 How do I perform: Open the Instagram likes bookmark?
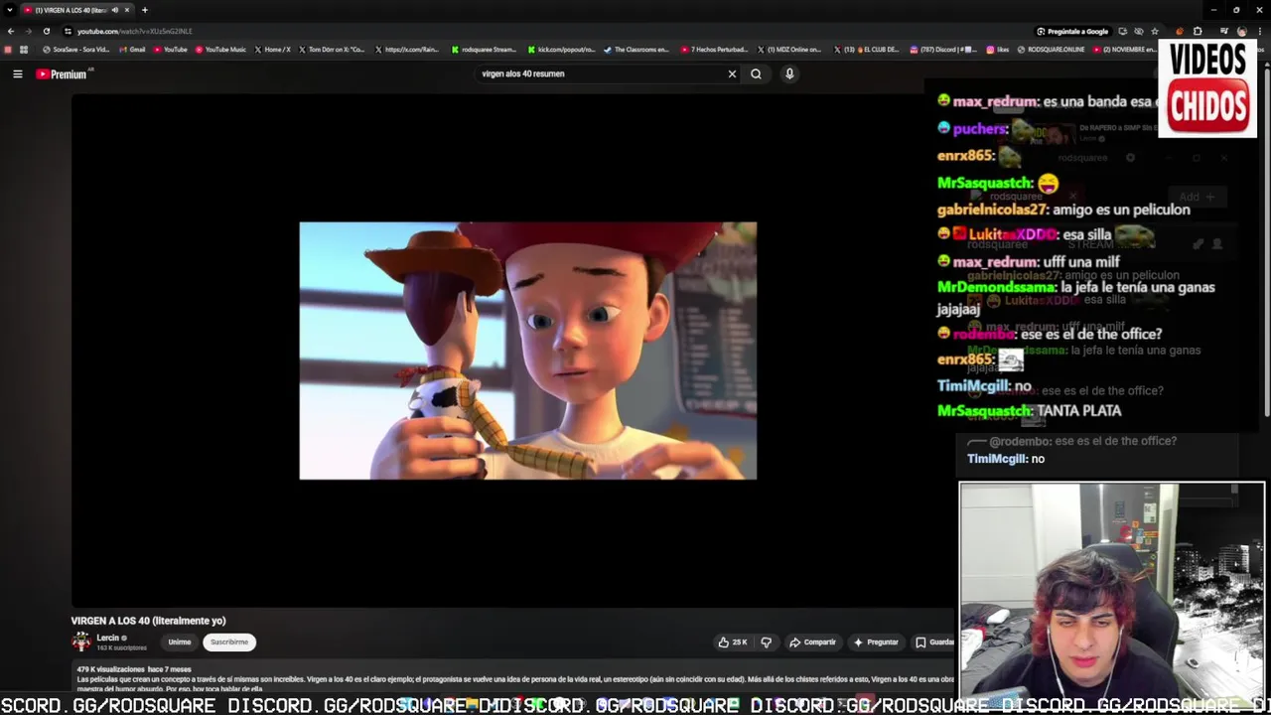pyautogui.click(x=998, y=50)
